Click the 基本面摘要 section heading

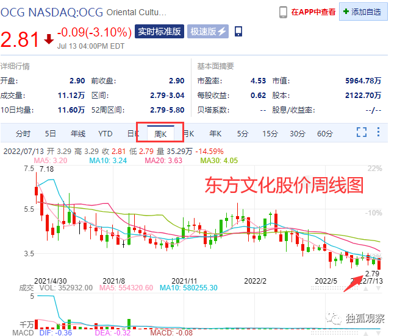point(215,66)
